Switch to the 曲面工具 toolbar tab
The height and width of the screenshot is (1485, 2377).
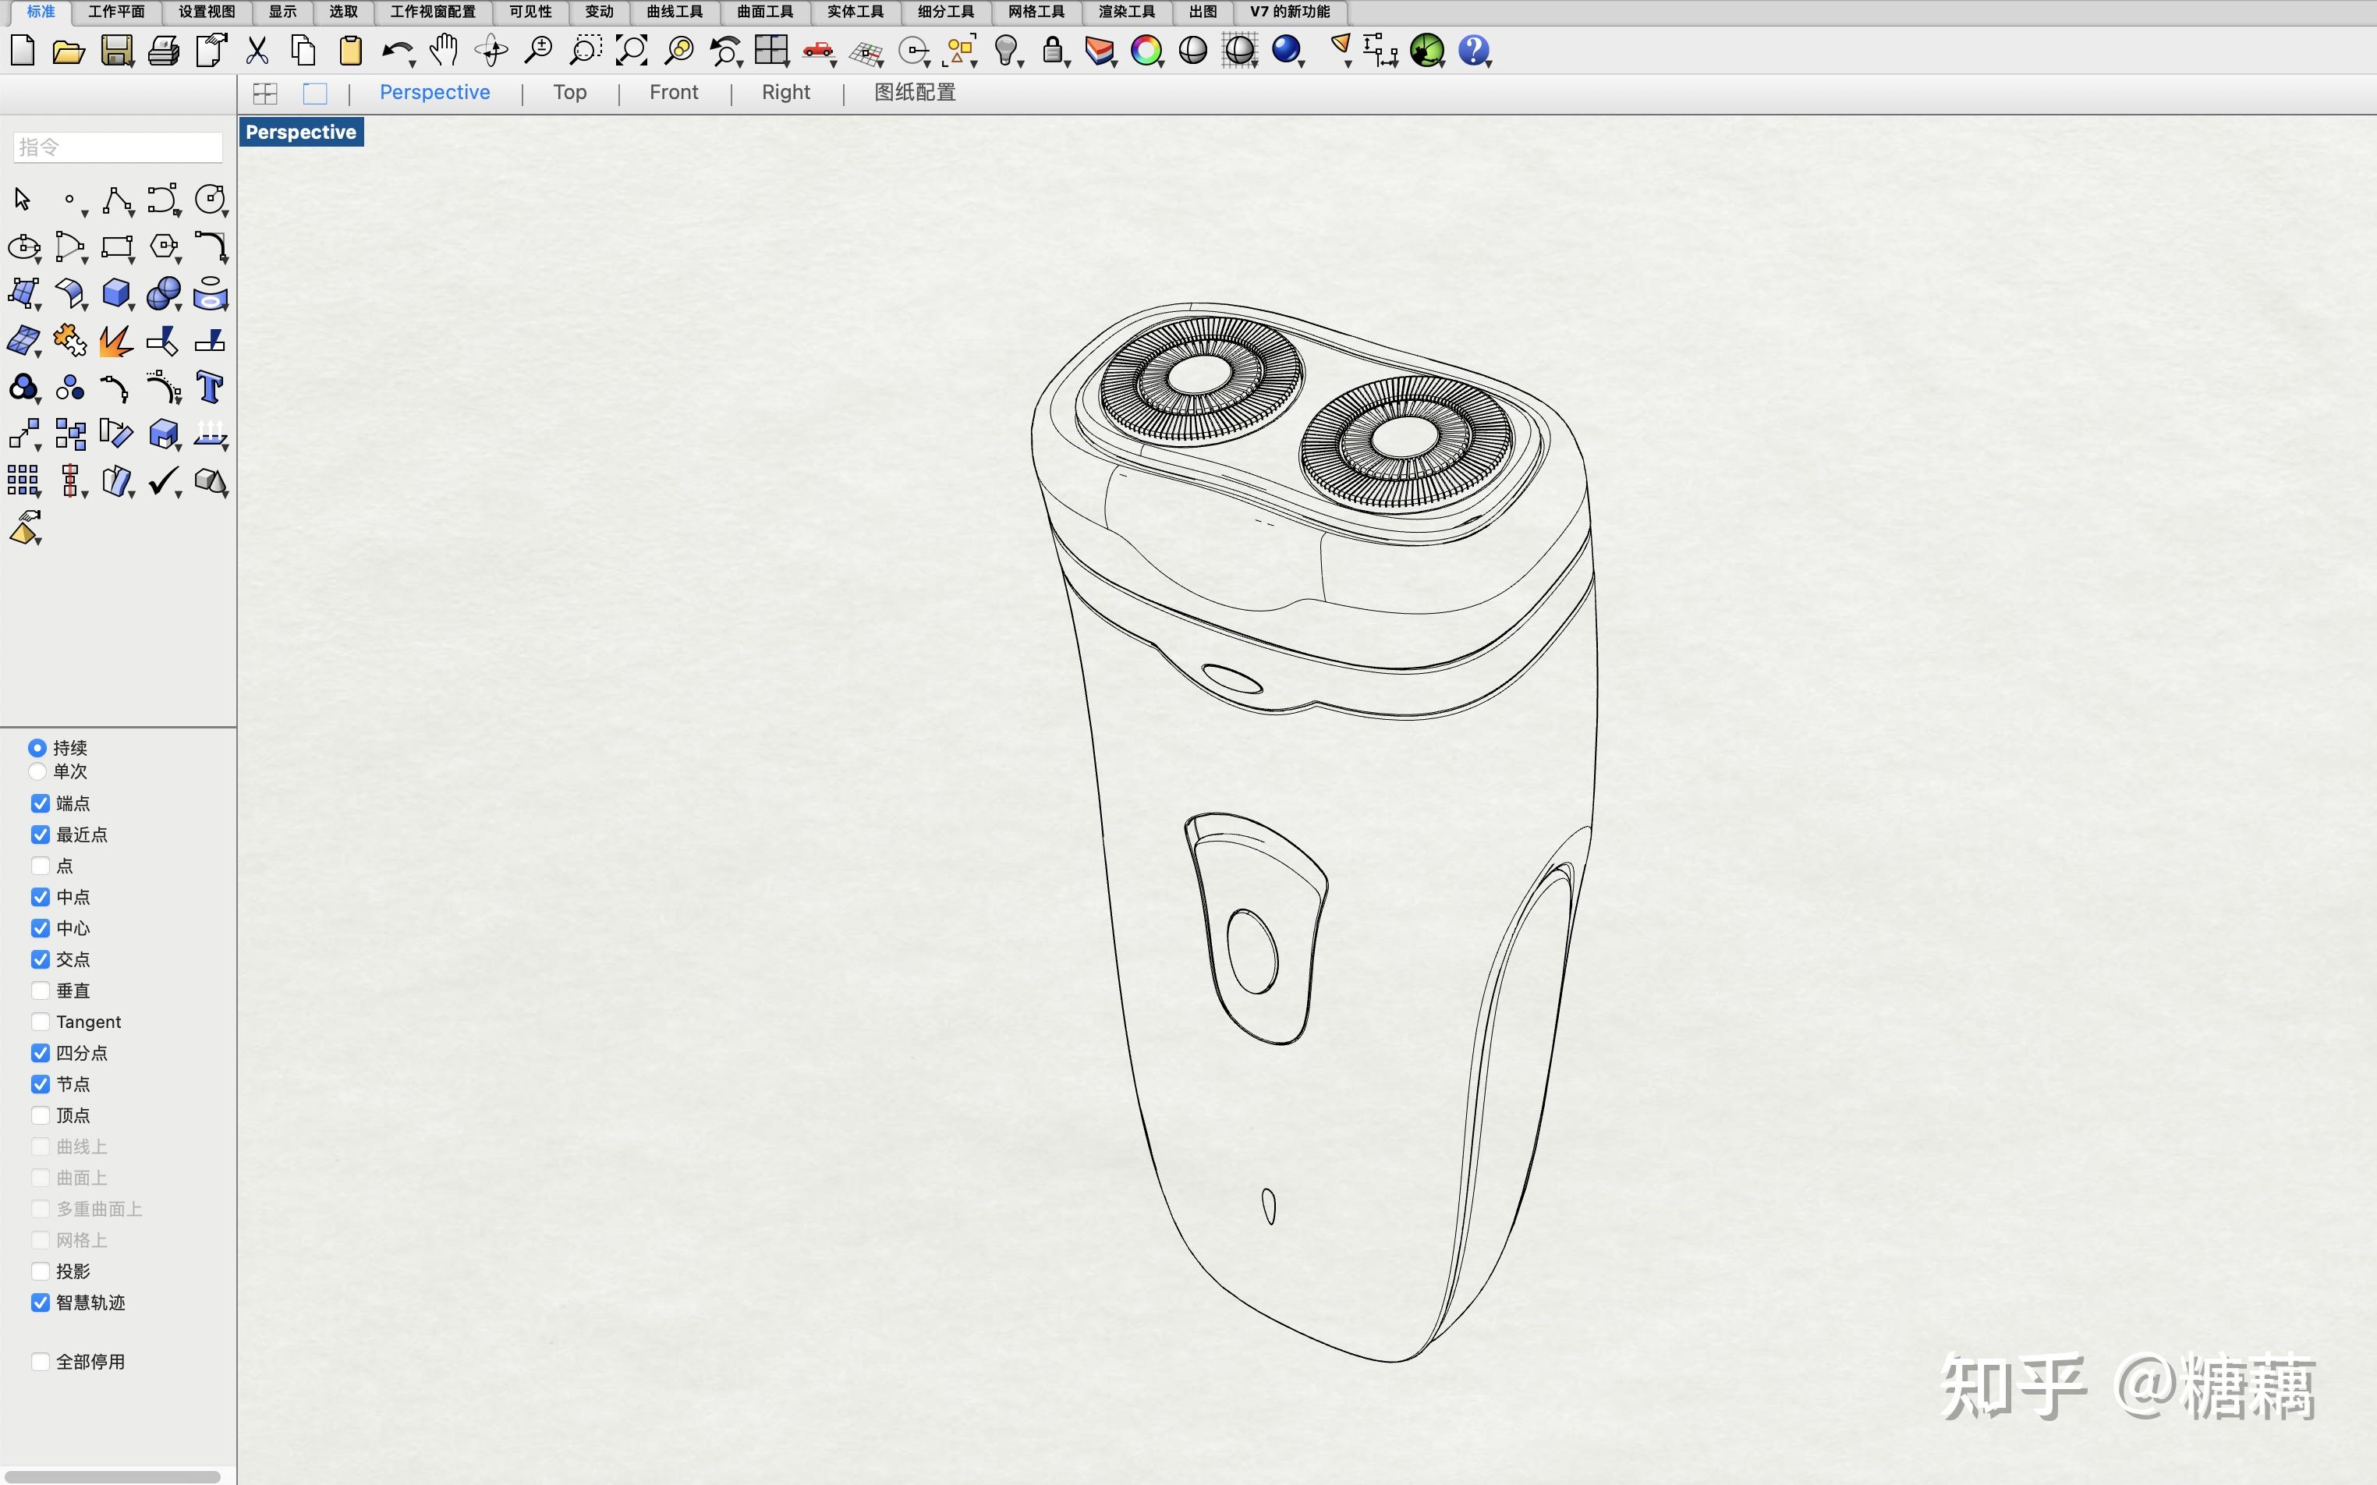(x=763, y=12)
